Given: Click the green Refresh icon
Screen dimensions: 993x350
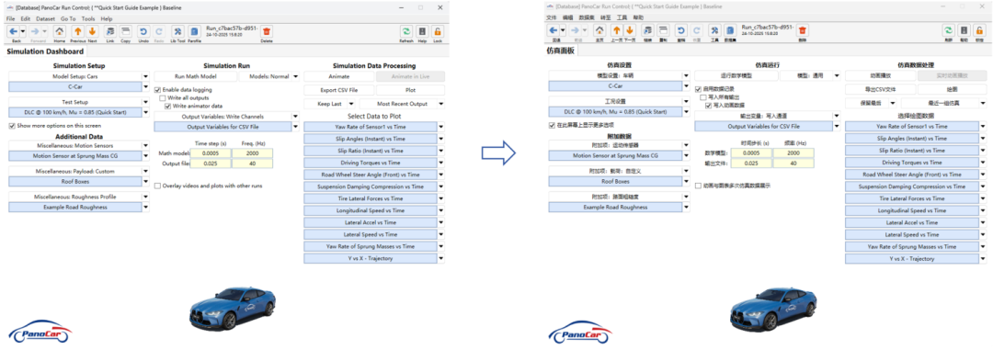Looking at the screenshot, I should pos(406,31).
